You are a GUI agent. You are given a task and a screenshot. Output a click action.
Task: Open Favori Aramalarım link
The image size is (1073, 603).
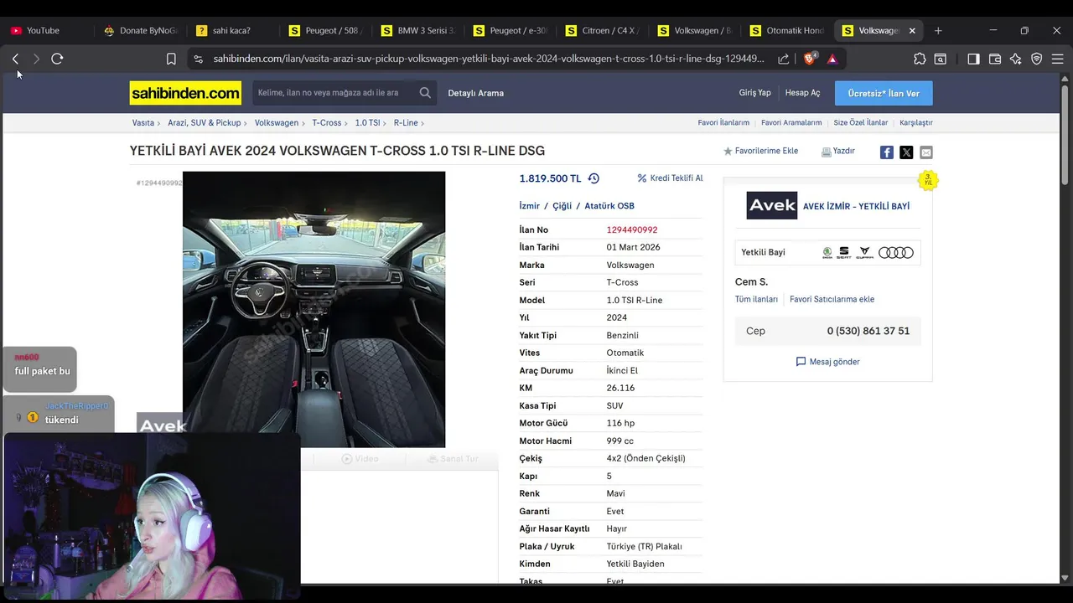(791, 123)
